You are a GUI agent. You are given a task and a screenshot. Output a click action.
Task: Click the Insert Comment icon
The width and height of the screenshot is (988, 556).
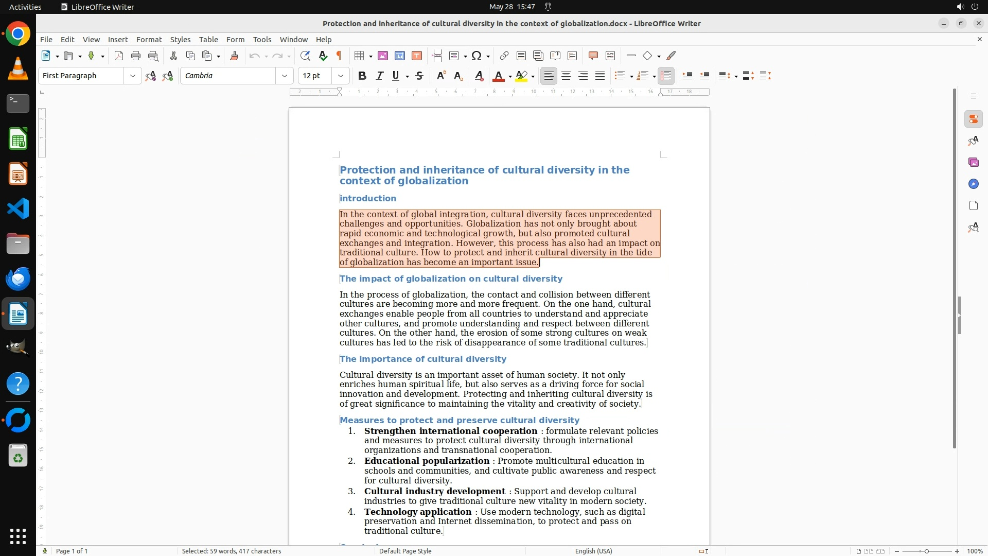593,56
